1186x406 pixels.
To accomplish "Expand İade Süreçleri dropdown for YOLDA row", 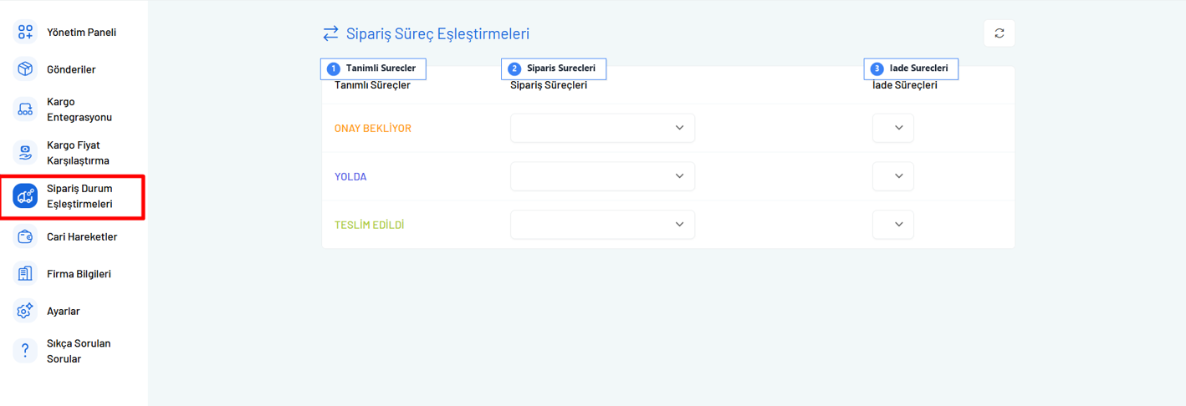I will [x=892, y=176].
